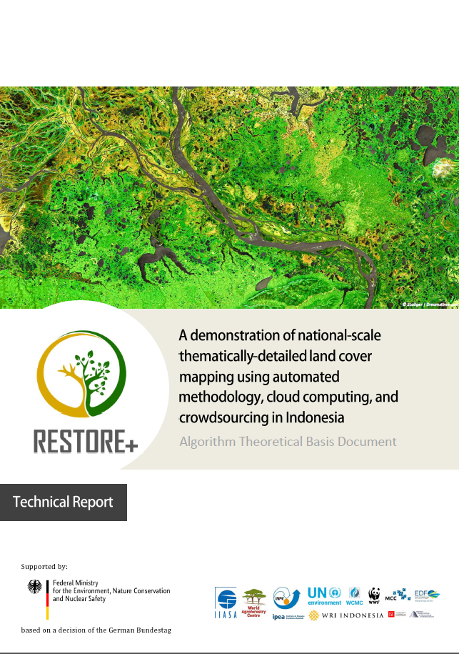This screenshot has width=459, height=654.
Task: Click the German flag color stripe
Action: point(47,599)
